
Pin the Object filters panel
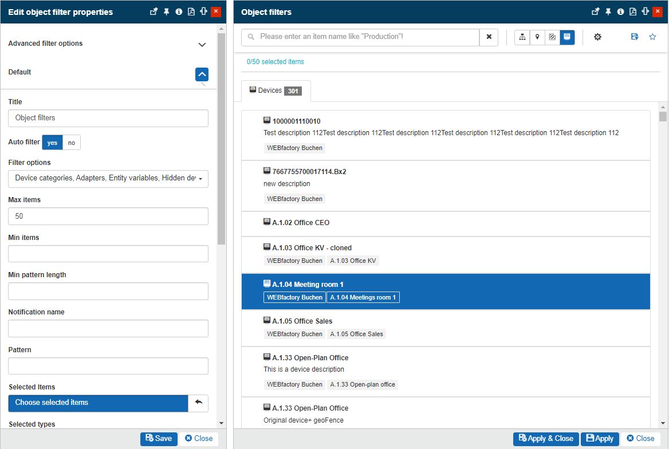(x=608, y=11)
